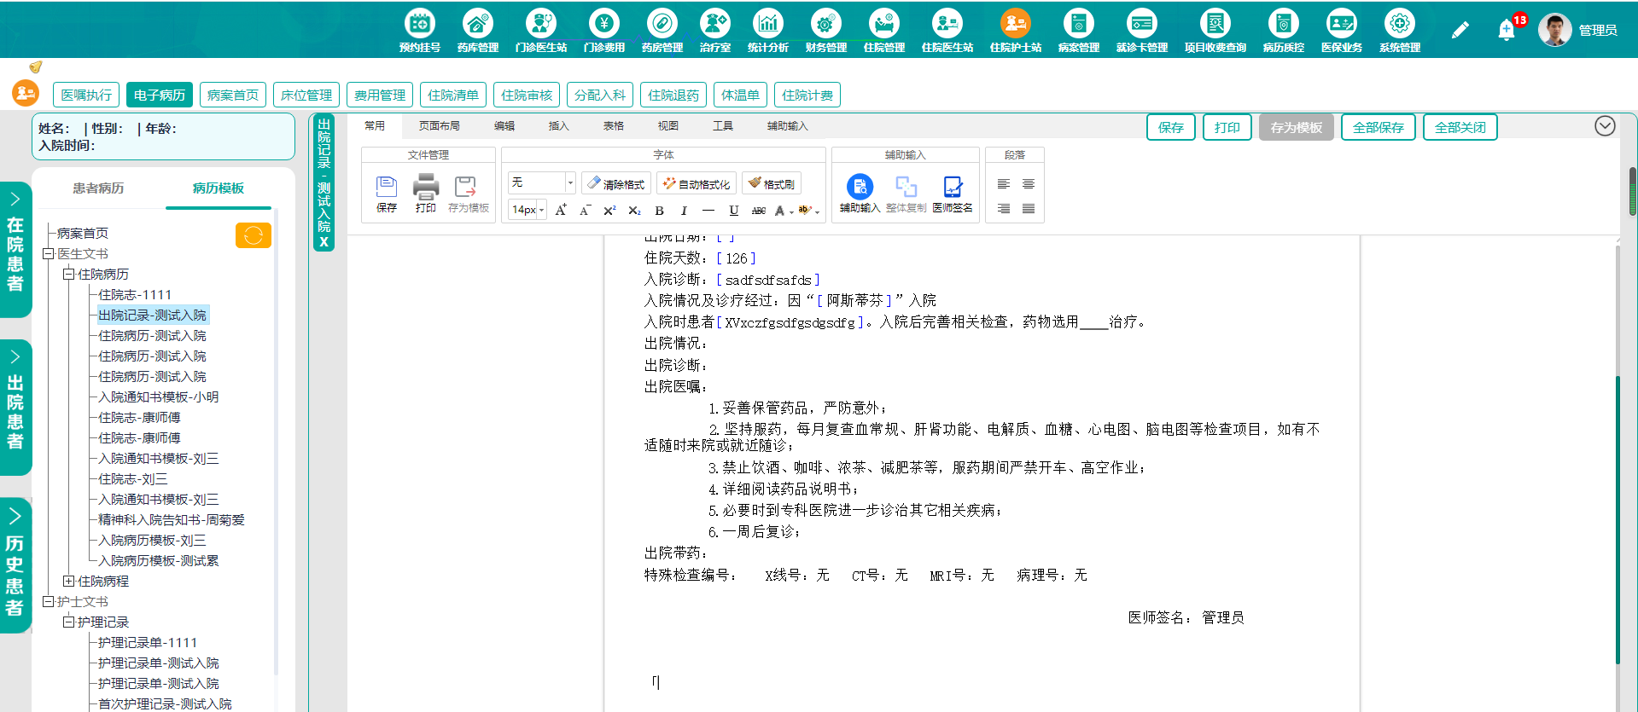Collapse the 医生文书 tree node
This screenshot has height=712, width=1638.
[x=49, y=254]
